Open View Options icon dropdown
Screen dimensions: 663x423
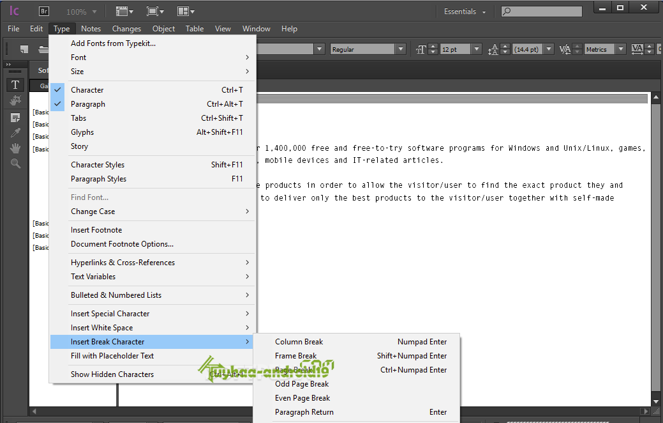click(124, 12)
